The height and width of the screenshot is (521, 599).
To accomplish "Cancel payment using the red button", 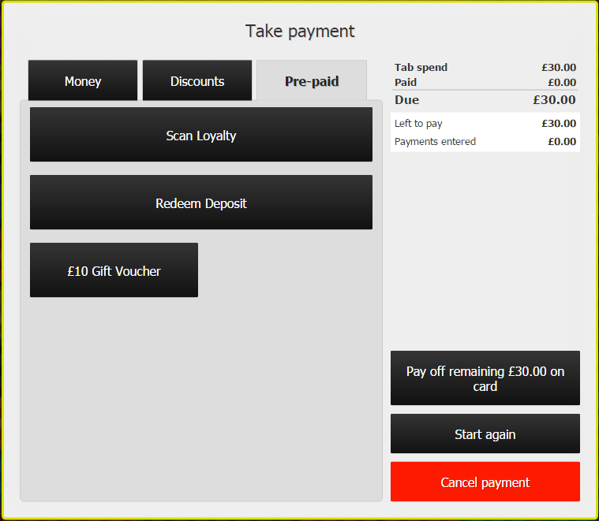I will coord(485,482).
